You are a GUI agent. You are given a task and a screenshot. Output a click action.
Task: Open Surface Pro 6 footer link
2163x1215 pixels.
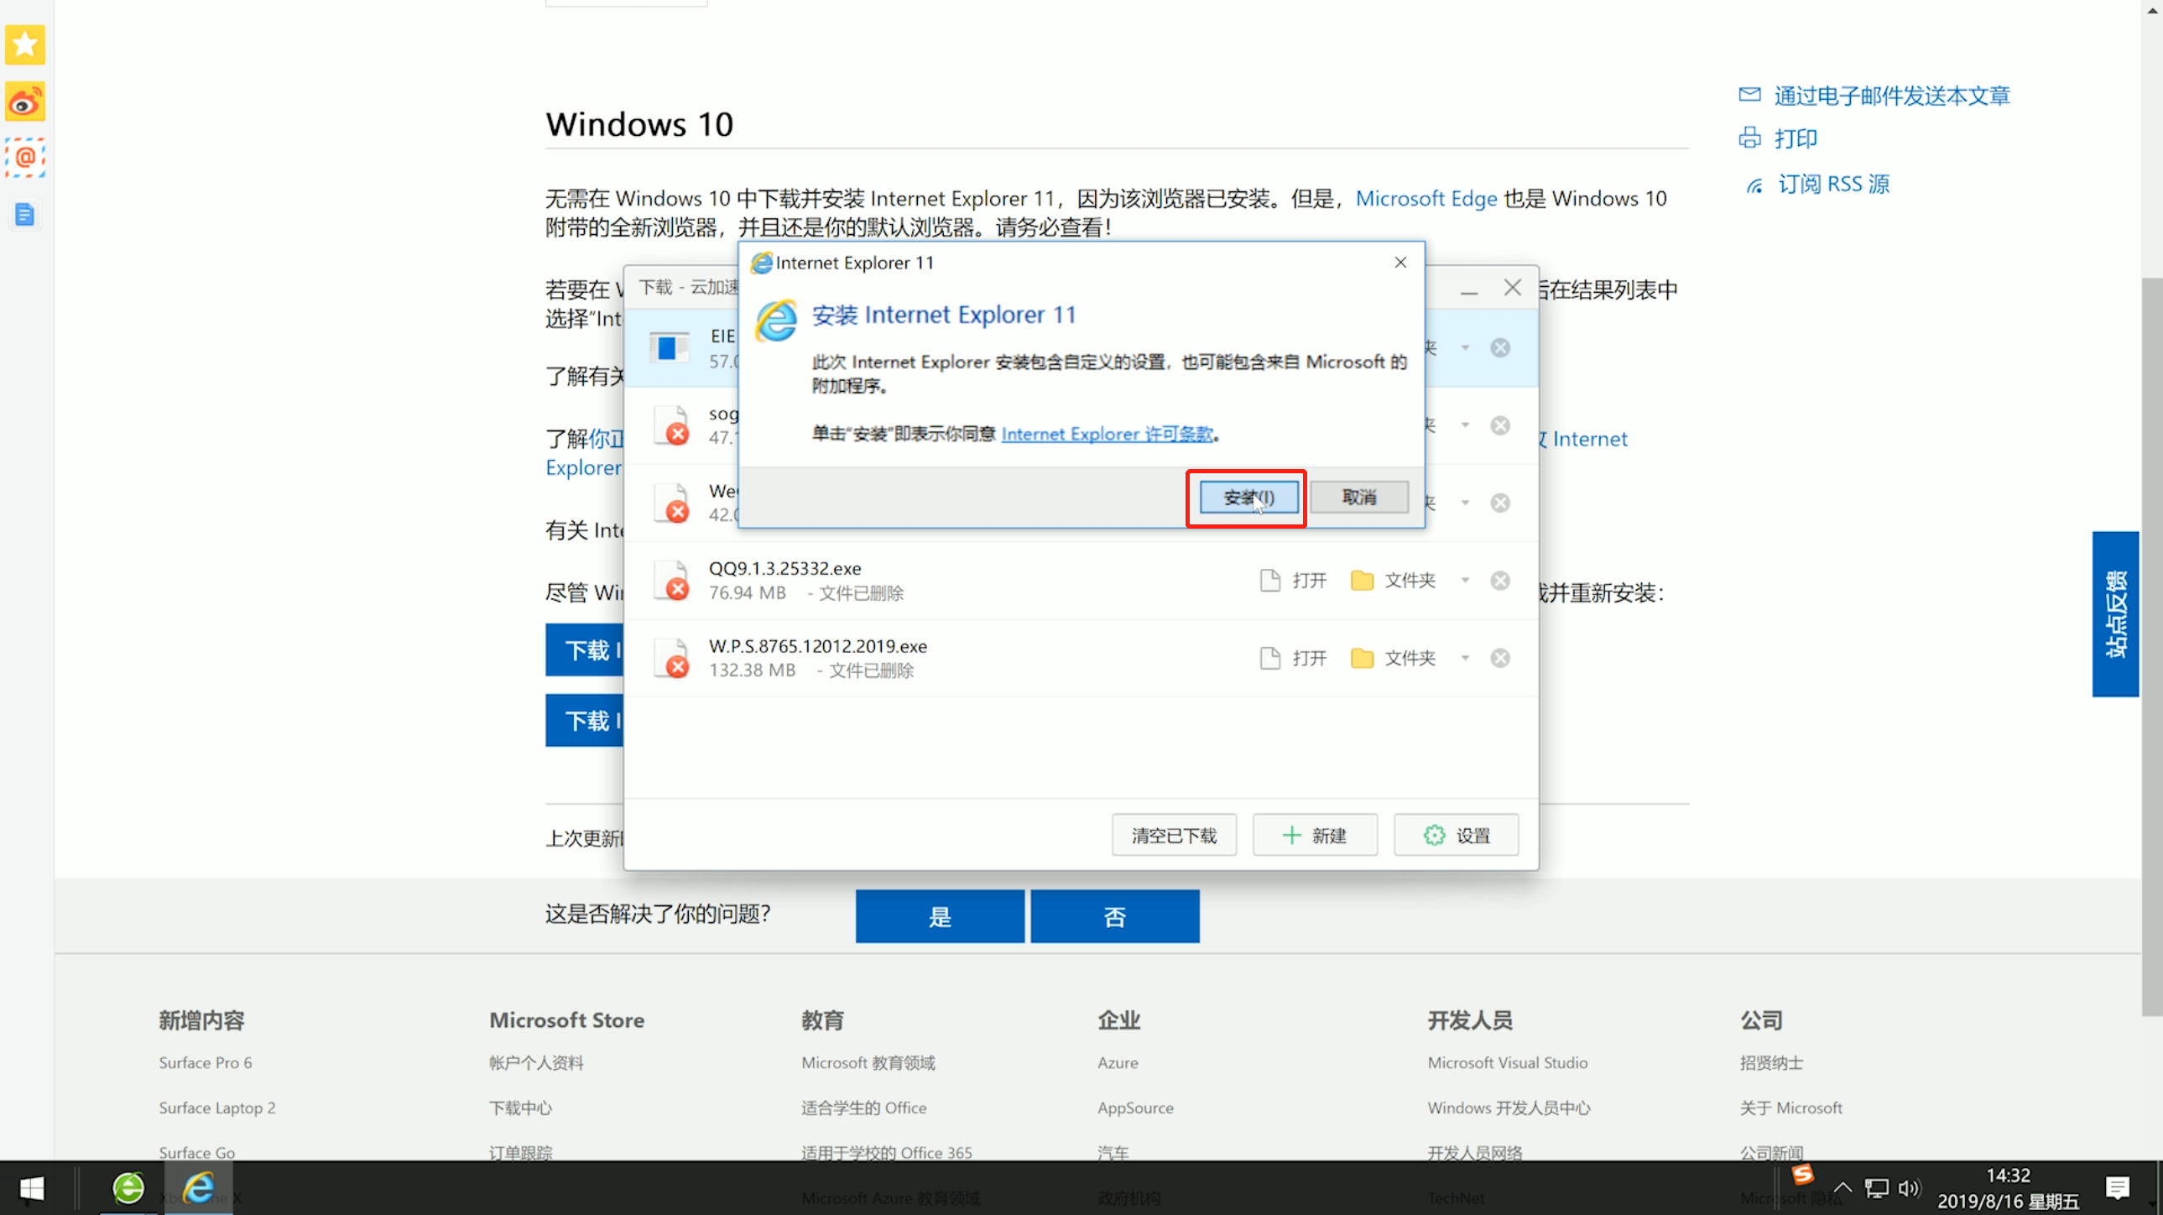pos(205,1063)
